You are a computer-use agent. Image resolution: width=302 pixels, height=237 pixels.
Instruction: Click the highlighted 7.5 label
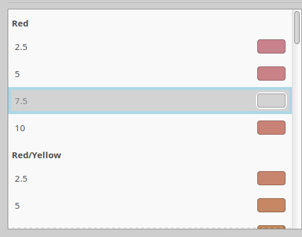pyautogui.click(x=21, y=101)
